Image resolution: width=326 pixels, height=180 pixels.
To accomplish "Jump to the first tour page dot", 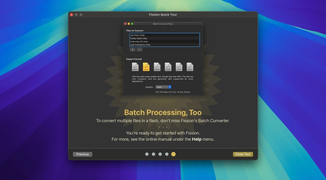I will point(147,154).
